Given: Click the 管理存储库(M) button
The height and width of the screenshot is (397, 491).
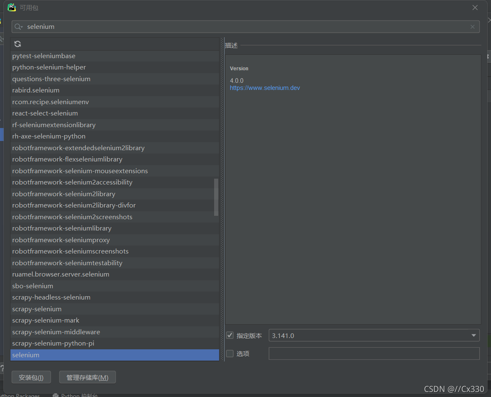Looking at the screenshot, I should point(88,377).
